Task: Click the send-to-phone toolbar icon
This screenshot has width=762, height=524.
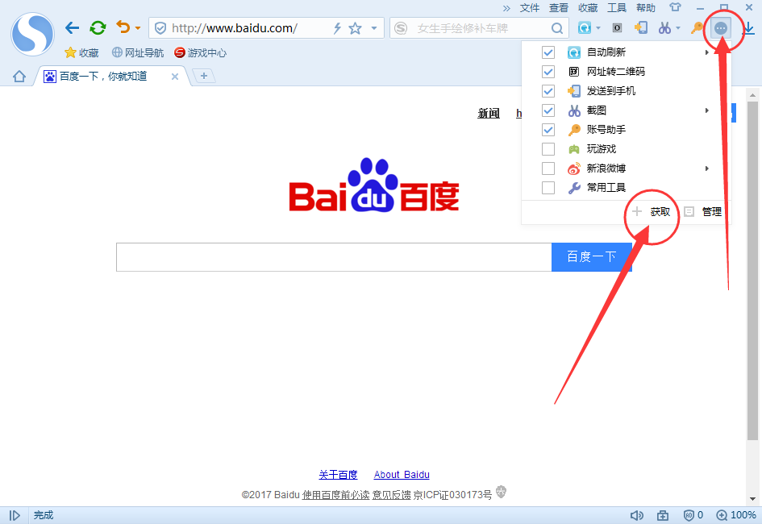Action: point(640,27)
